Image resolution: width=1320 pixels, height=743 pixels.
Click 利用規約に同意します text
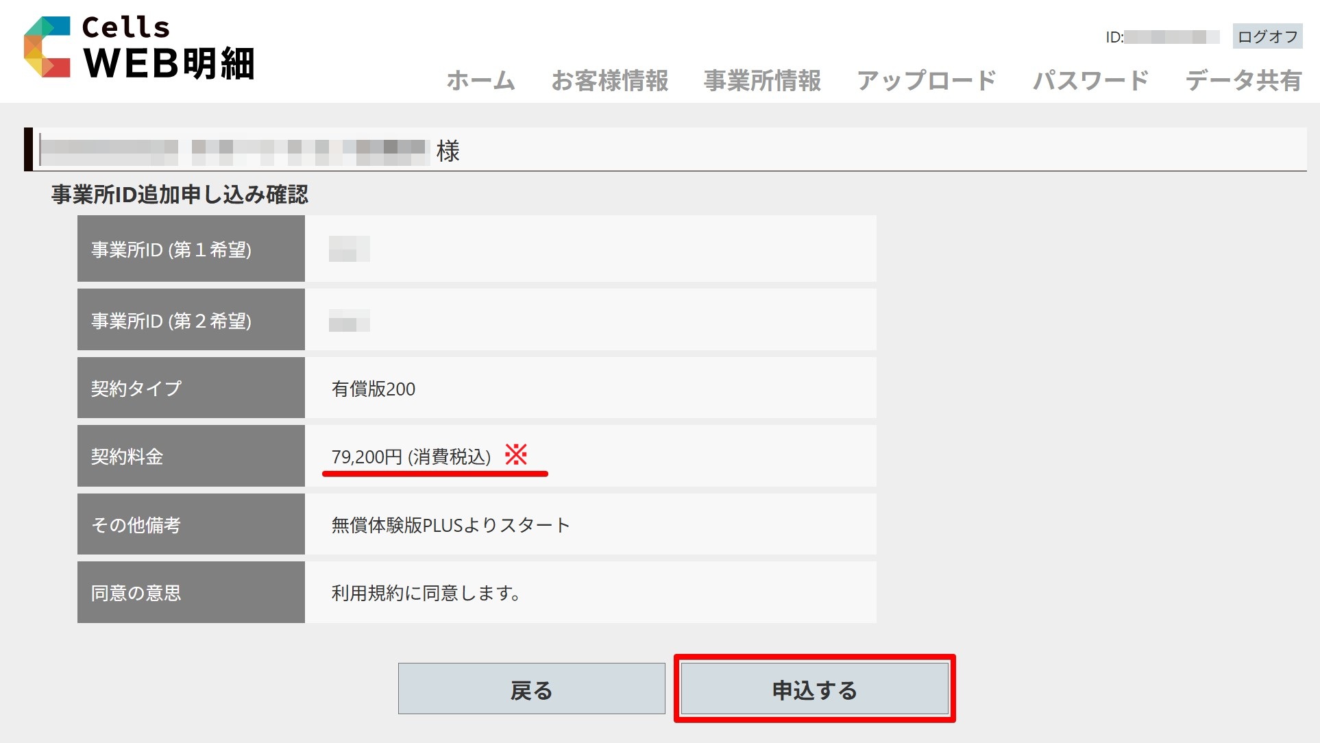coord(426,593)
